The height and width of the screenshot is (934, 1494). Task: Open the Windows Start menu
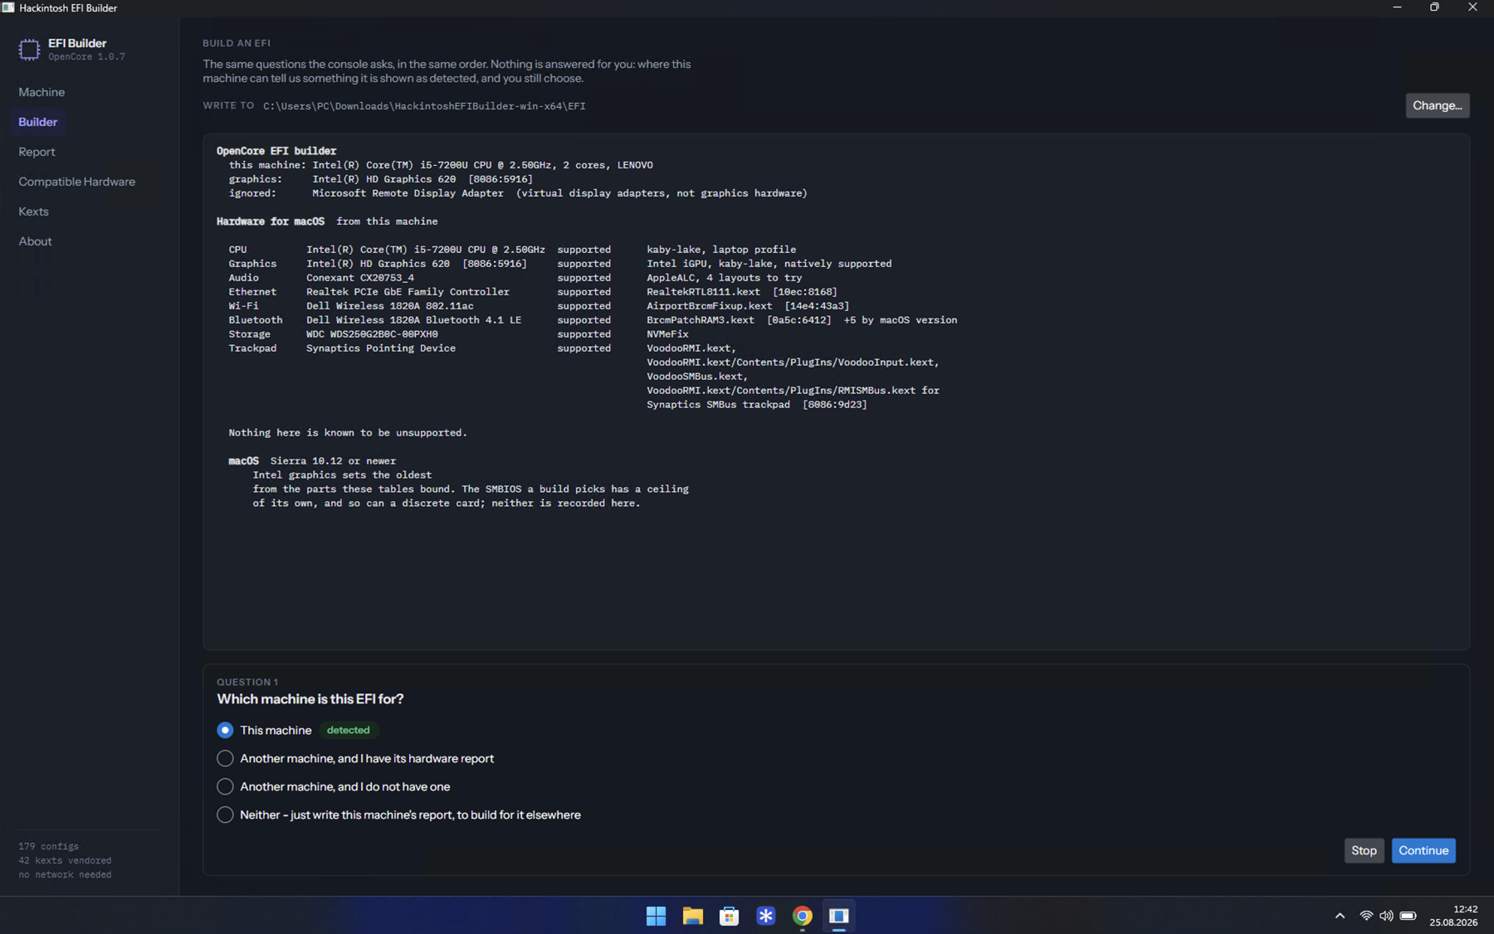tap(656, 916)
